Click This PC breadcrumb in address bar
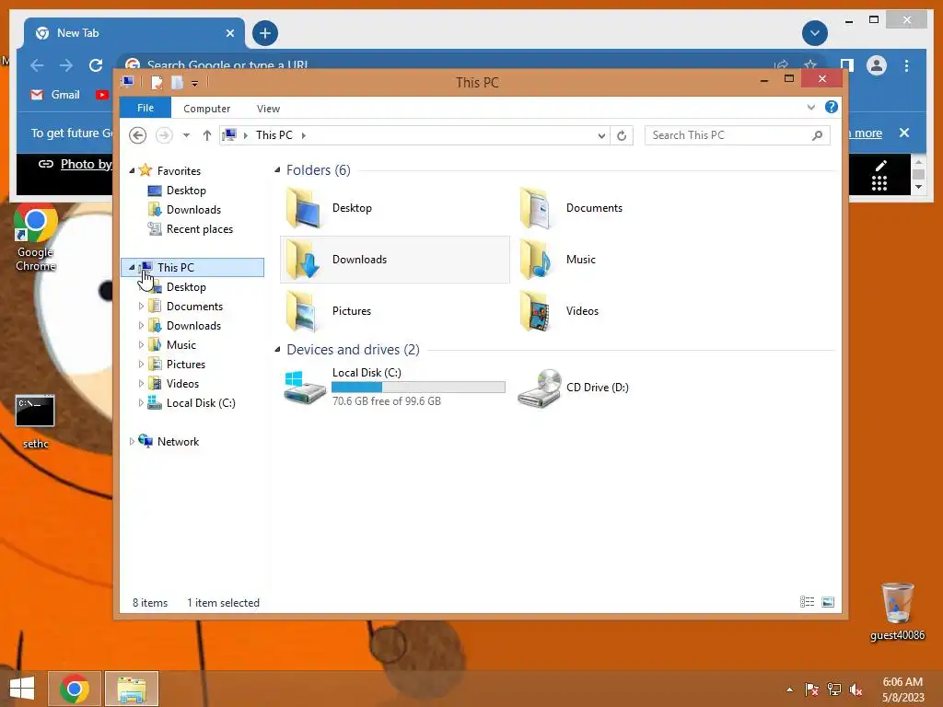Screen dimensions: 943x707 [x=274, y=135]
